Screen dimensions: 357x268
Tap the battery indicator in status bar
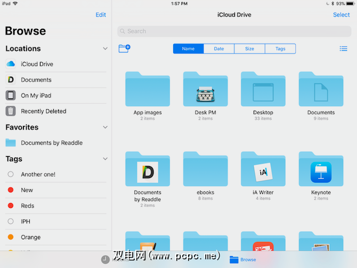pyautogui.click(x=351, y=4)
